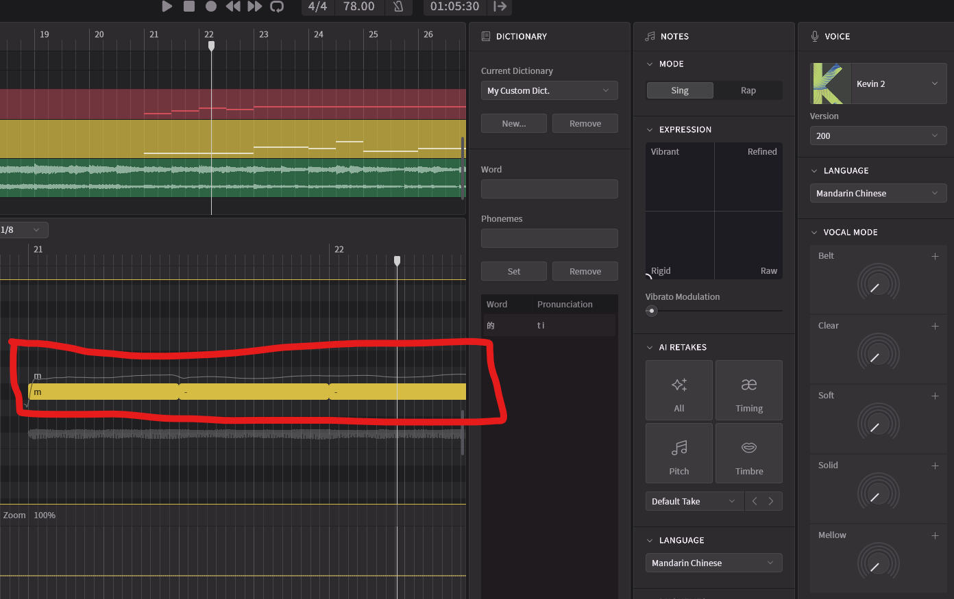Generate Timing AI retake

pos(749,390)
